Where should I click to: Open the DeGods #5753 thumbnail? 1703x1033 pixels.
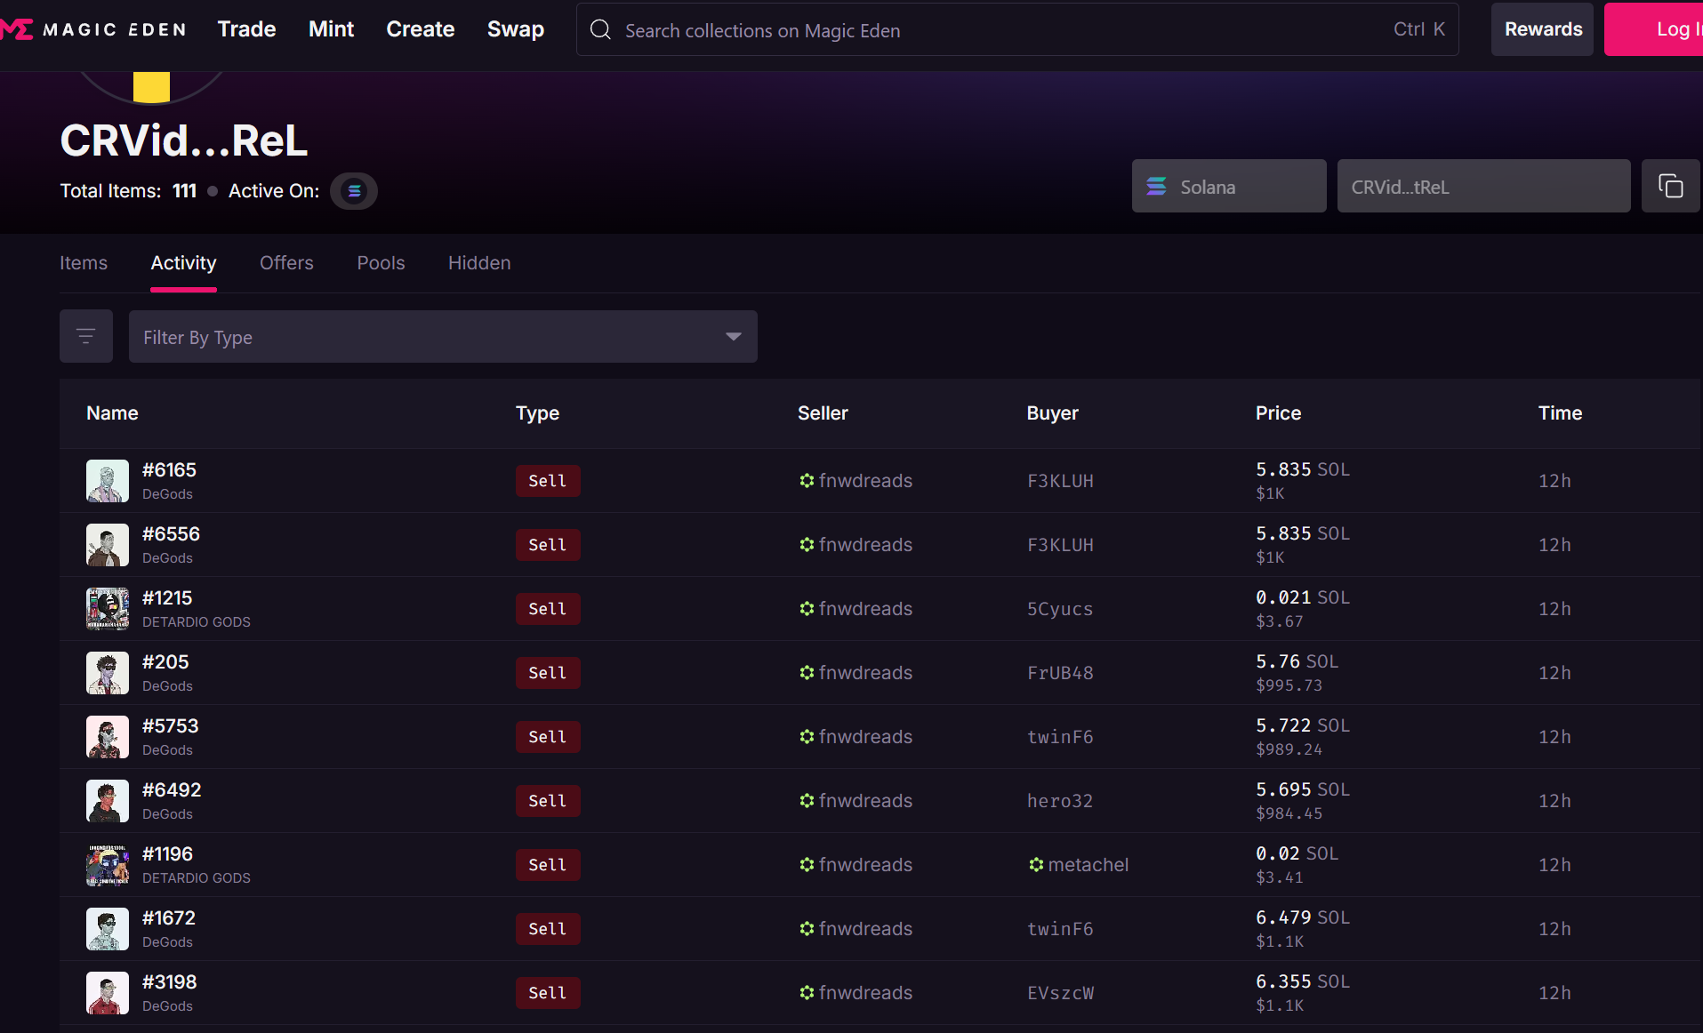(x=108, y=737)
